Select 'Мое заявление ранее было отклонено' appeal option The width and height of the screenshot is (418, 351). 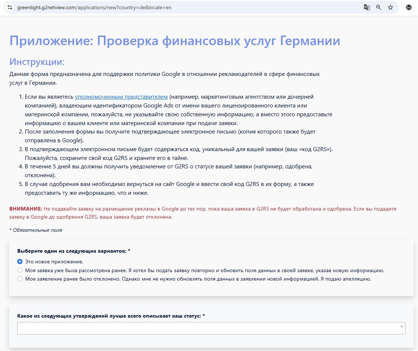coord(20,279)
